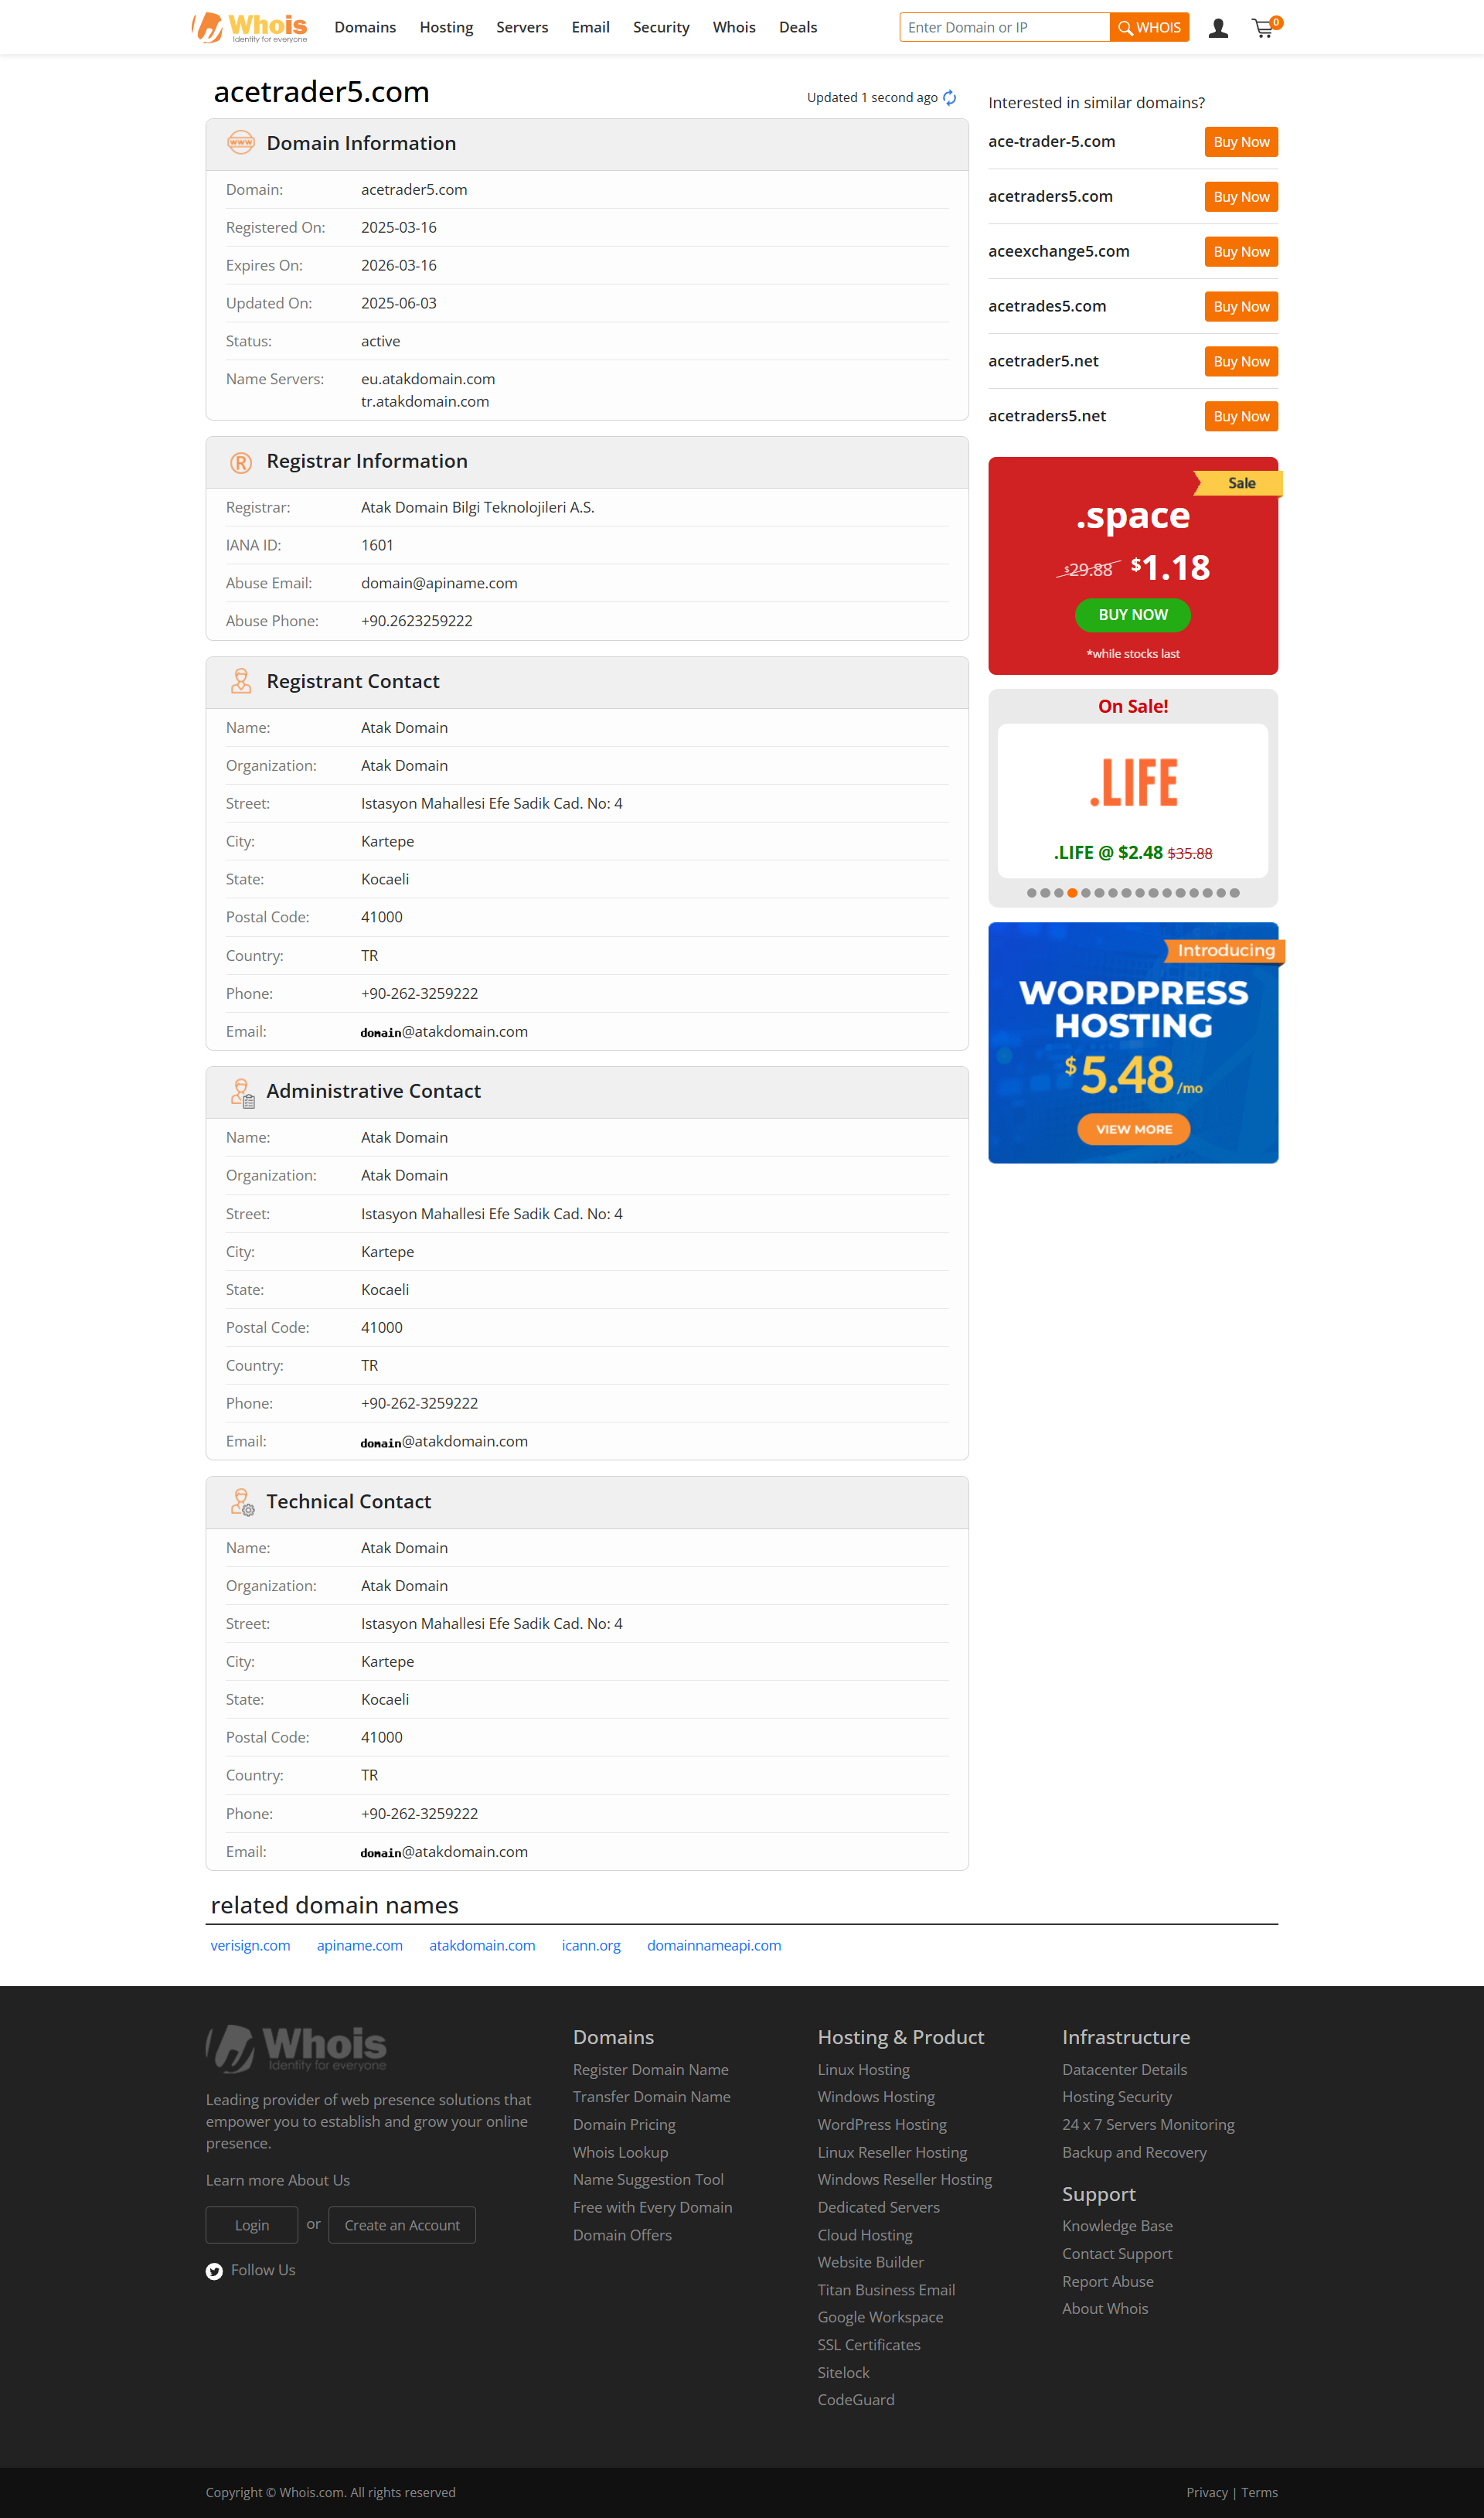Open the Hosting menu
This screenshot has height=2518, width=1484.
click(x=446, y=27)
